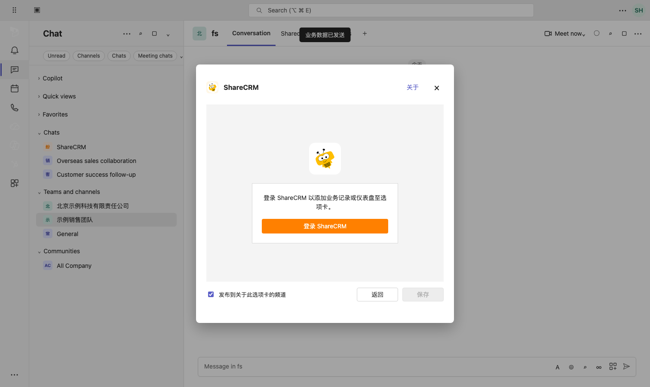This screenshot has height=387, width=650.
Task: Open the Meet now dropdown arrow
Action: tap(584, 35)
